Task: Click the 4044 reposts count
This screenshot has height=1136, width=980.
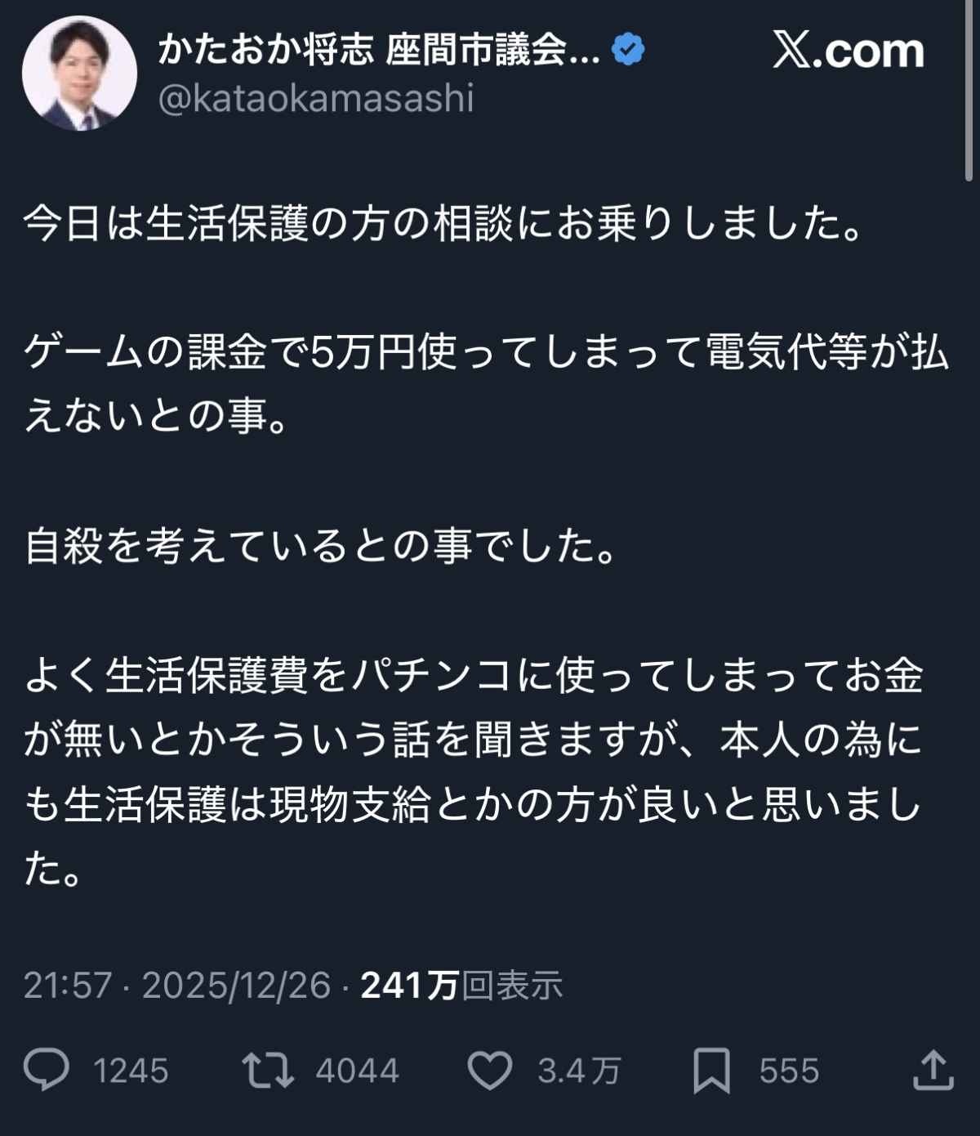Action: [358, 1071]
